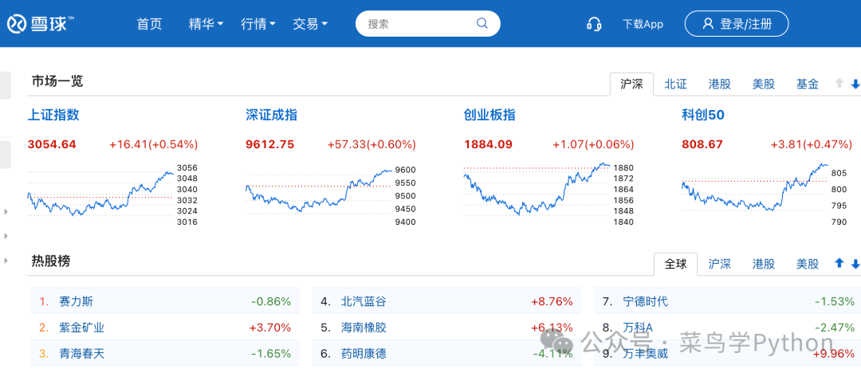Open the 上证指数 index link

pyautogui.click(x=53, y=116)
